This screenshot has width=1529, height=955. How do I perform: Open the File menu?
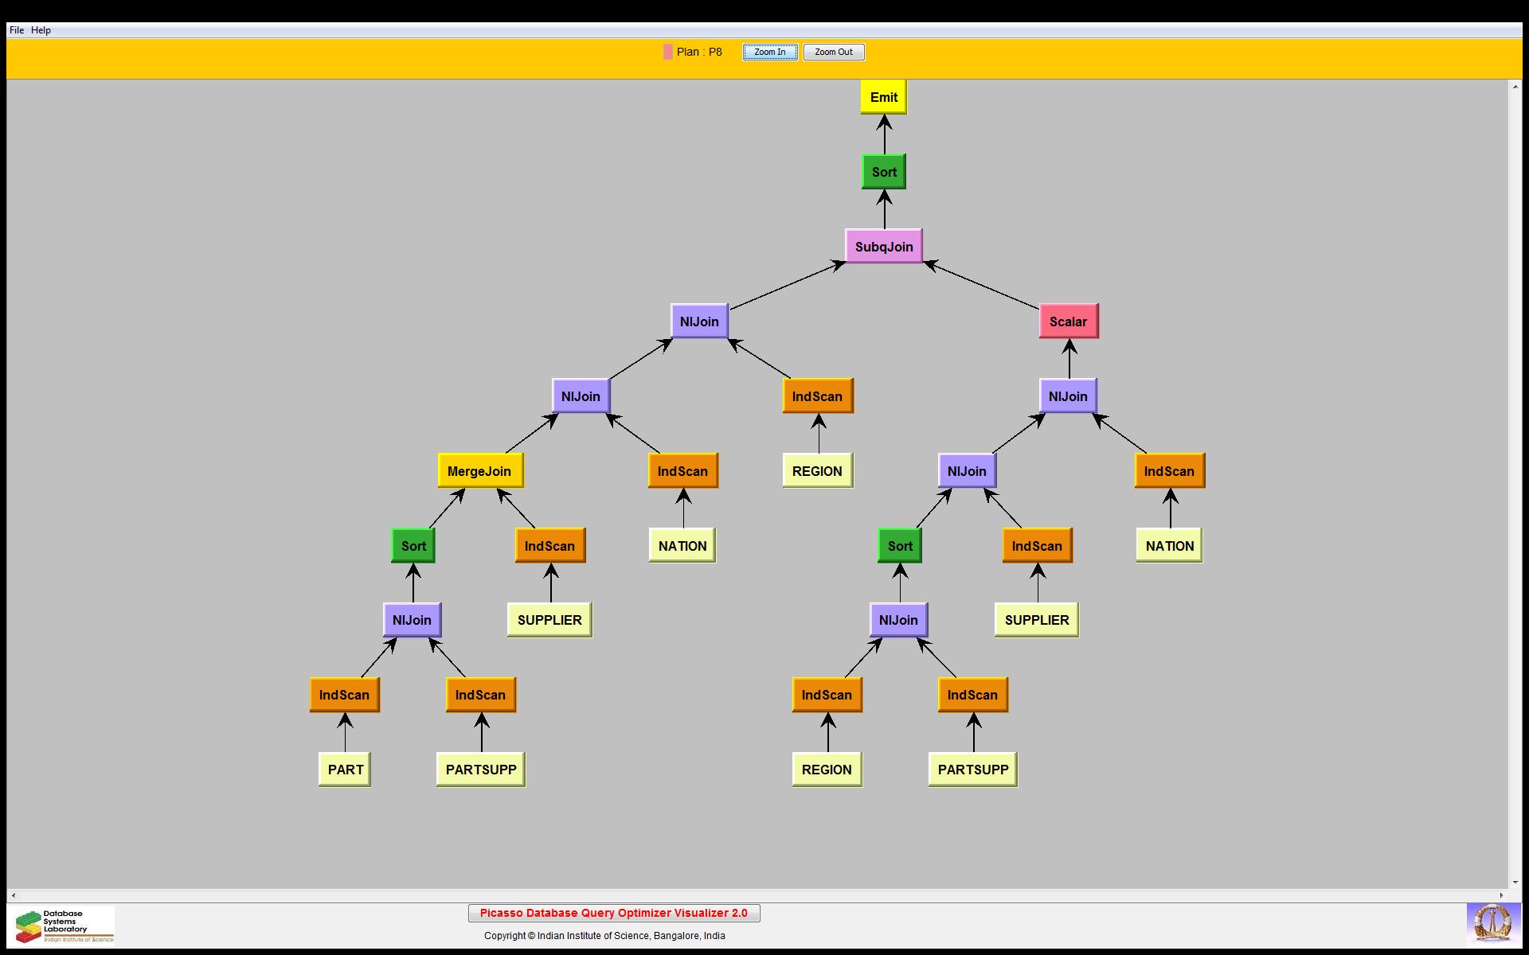click(x=17, y=30)
